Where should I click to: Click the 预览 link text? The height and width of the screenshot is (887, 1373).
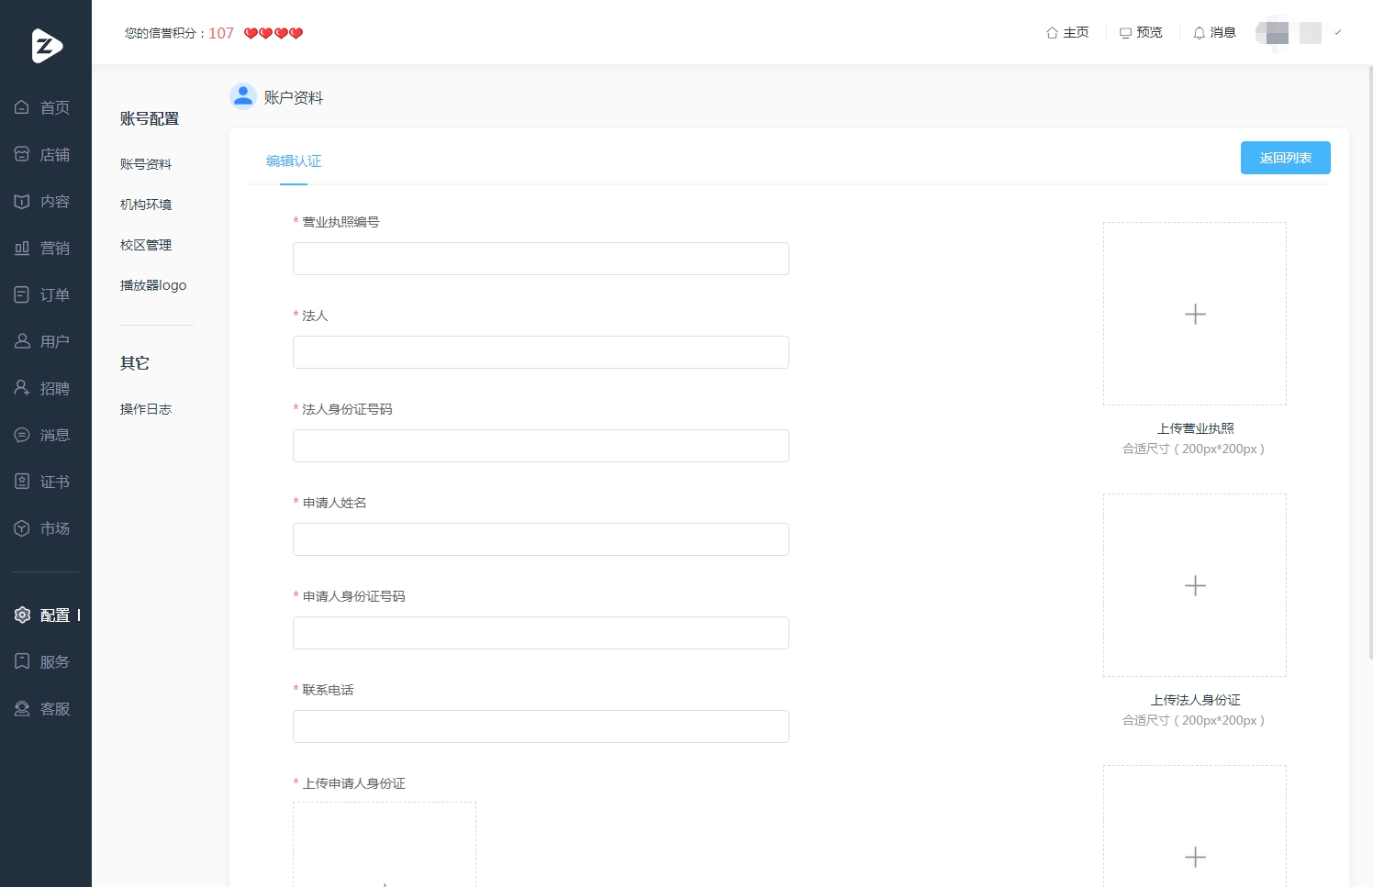[x=1149, y=33]
